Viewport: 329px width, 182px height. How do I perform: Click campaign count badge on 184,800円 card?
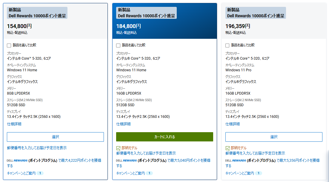[x=149, y=173]
